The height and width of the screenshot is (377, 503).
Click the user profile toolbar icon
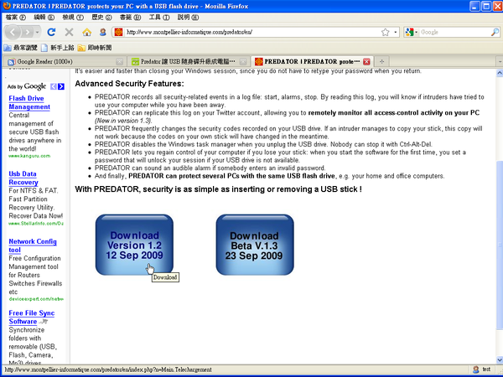(x=103, y=32)
